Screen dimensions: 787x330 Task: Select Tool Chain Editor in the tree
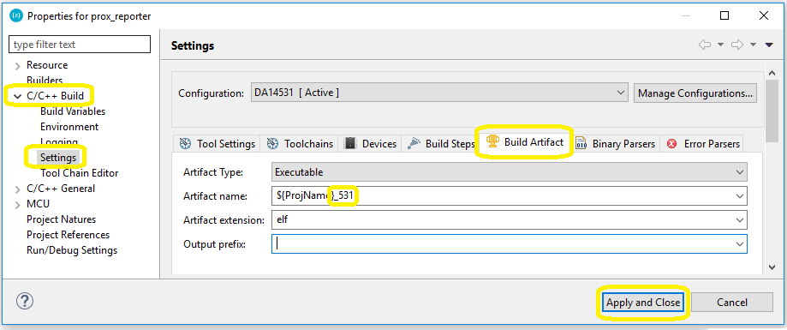pos(80,173)
